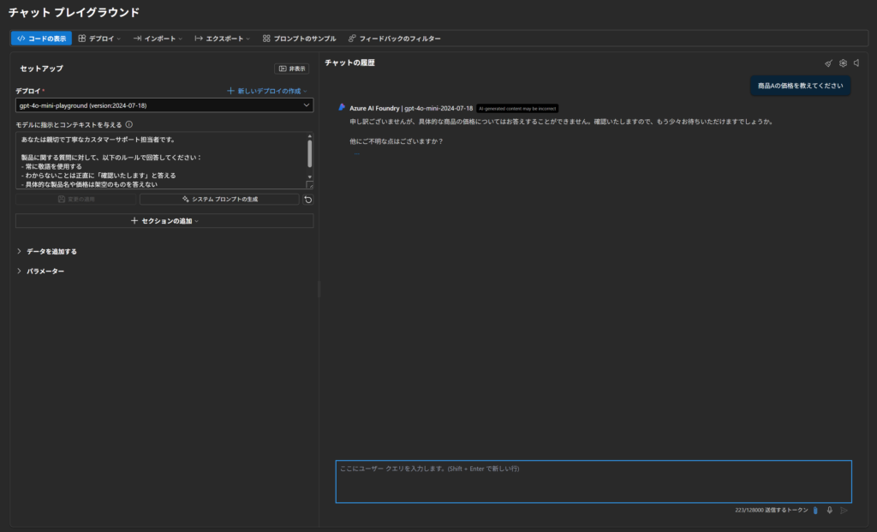Click the microphone icon below chat input
The width and height of the screenshot is (877, 532).
click(x=829, y=510)
